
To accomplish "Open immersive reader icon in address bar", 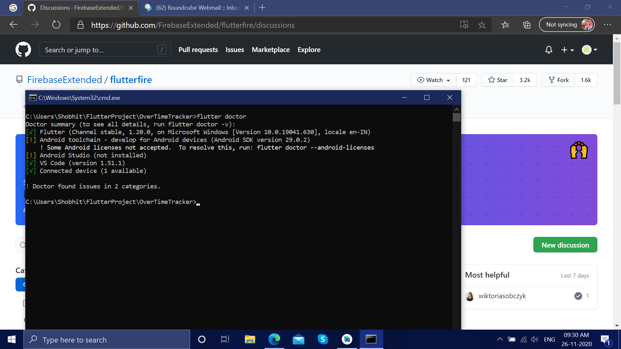I will [464, 25].
